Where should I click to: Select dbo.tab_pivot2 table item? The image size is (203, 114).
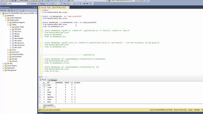pos(19,45)
